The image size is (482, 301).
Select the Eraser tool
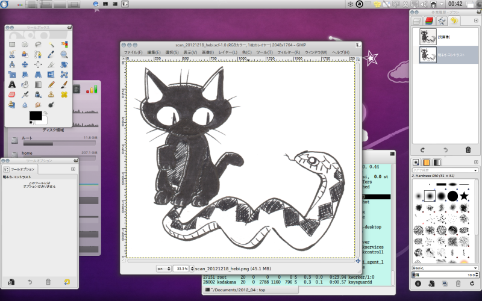(x=12, y=95)
